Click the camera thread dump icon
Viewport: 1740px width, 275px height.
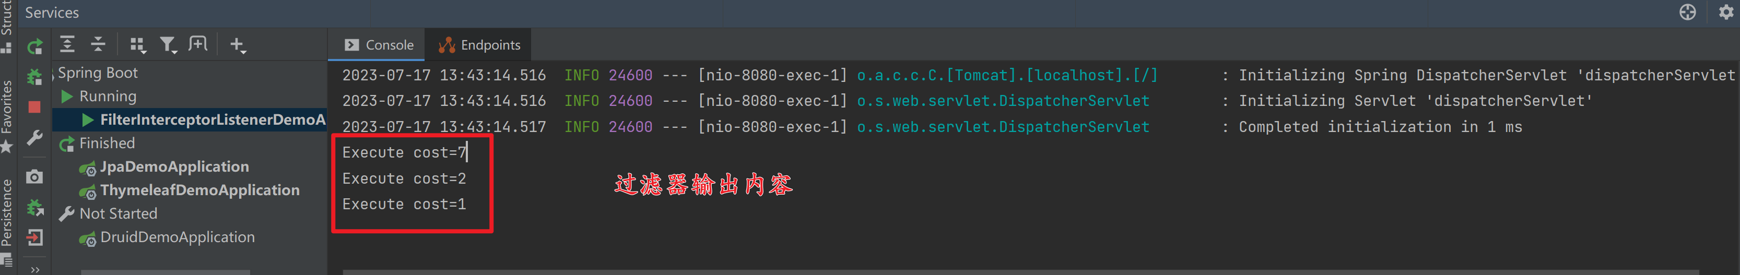pos(34,177)
